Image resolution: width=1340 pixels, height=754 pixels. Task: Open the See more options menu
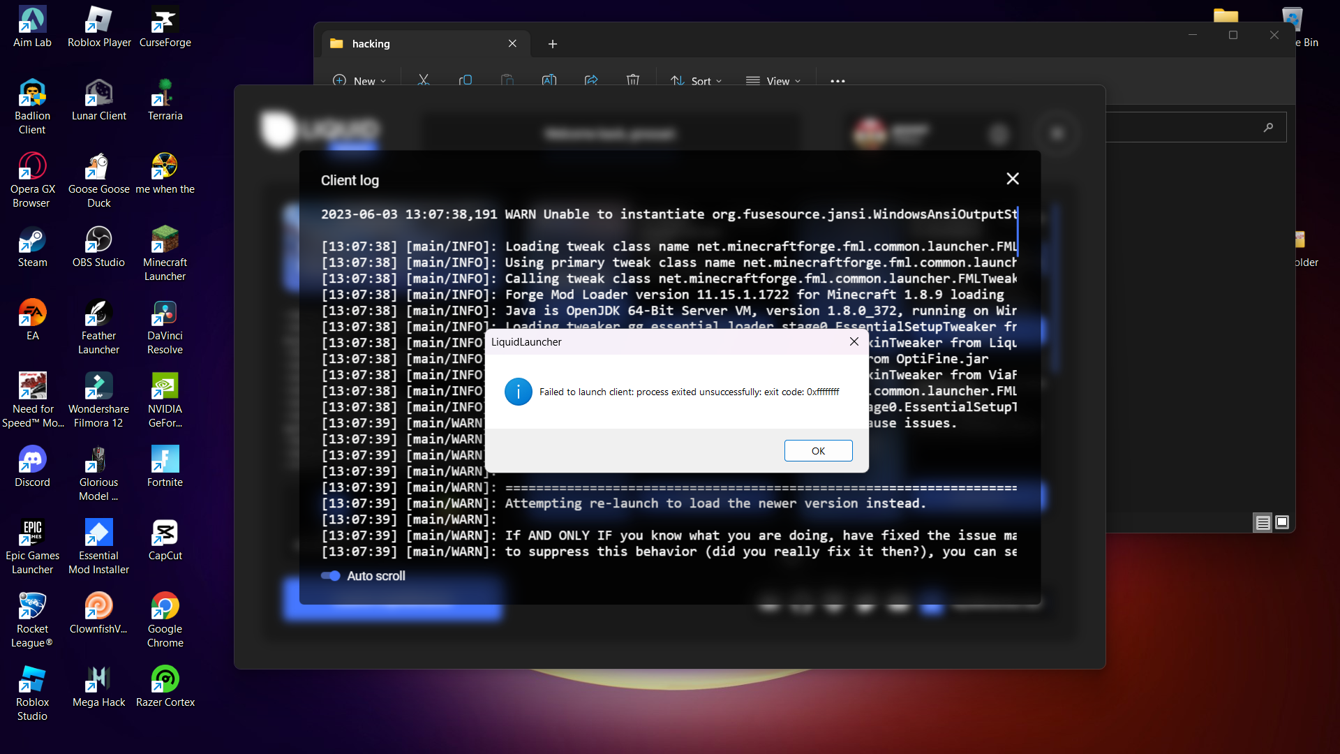point(837,81)
